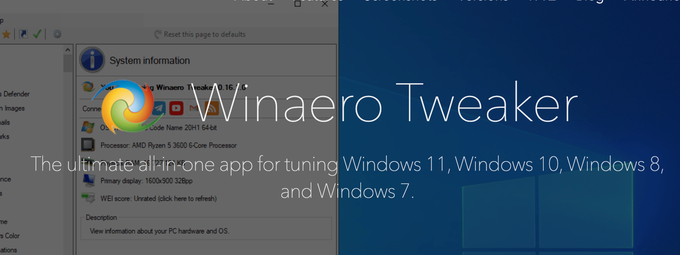The width and height of the screenshot is (680, 255).
Task: Select the Images tree item
Action: coord(13,108)
